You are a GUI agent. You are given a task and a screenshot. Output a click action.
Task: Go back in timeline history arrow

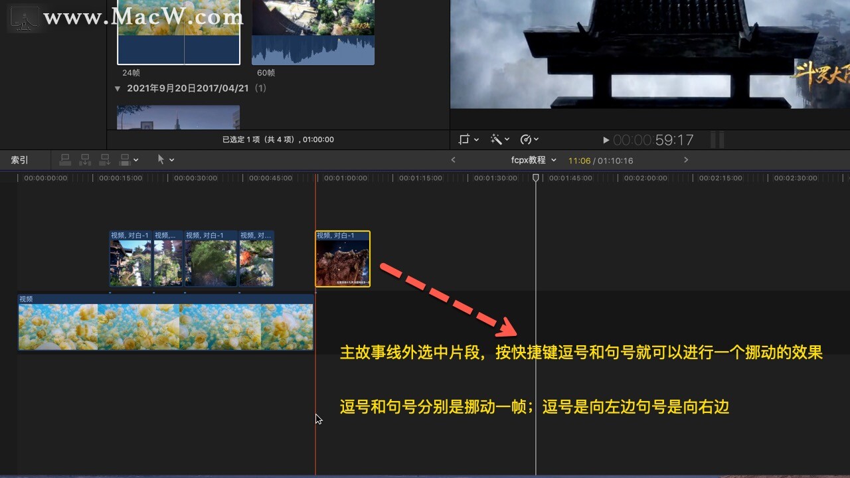coord(453,160)
